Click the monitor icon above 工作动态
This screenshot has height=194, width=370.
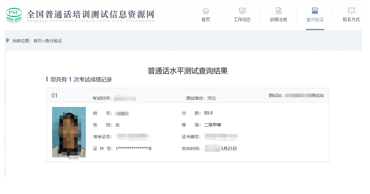tap(242, 10)
